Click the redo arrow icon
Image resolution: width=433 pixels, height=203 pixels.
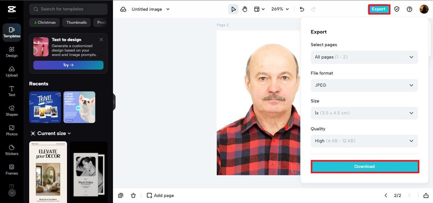tap(313, 9)
